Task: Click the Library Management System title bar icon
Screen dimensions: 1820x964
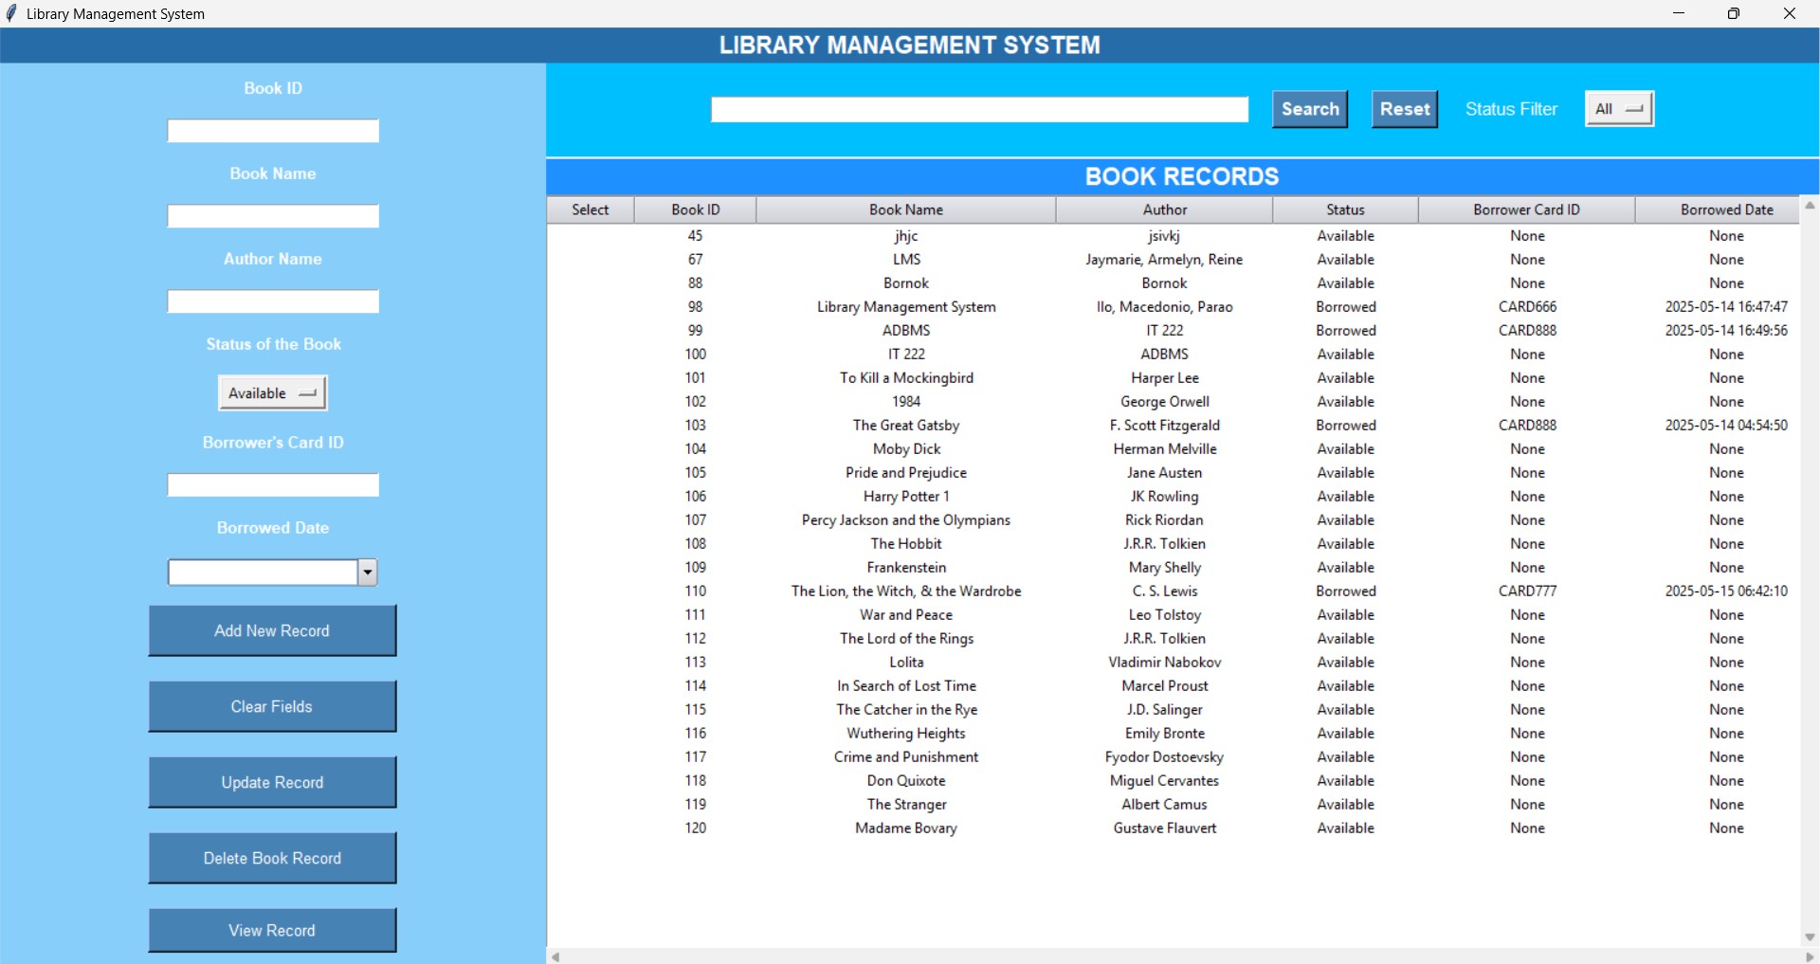Action: [12, 13]
